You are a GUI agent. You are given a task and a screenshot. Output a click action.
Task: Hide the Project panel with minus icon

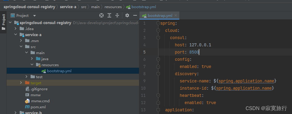[x=135, y=15]
